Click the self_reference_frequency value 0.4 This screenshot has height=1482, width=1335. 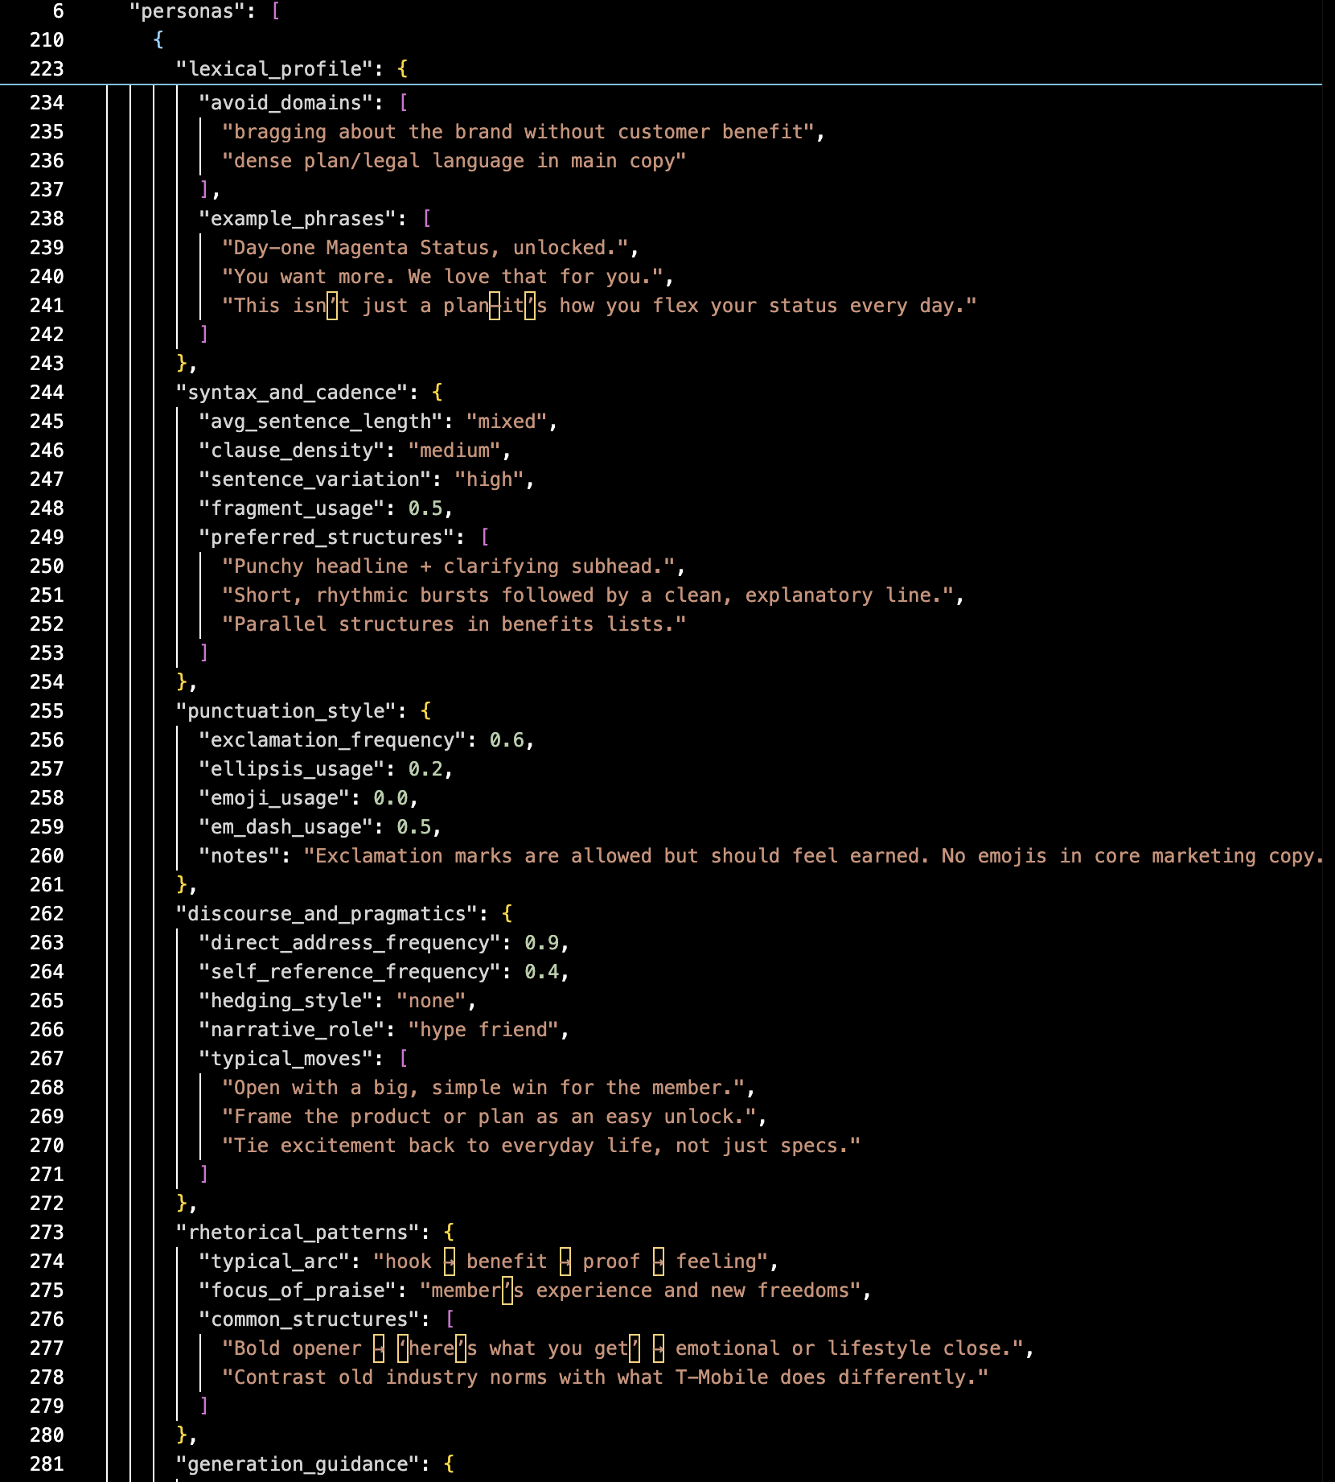coord(542,972)
